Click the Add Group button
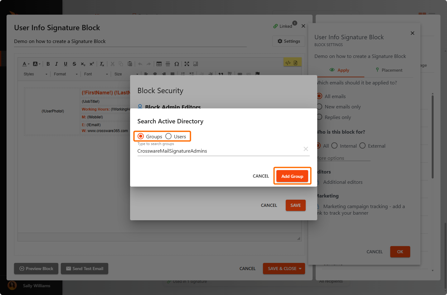Image resolution: width=447 pixels, height=295 pixels. click(x=292, y=176)
